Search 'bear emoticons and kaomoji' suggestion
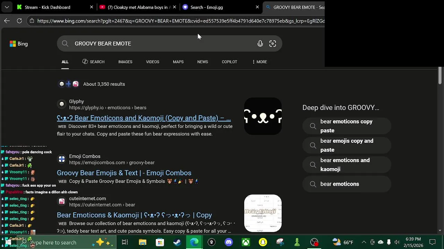 tap(347, 165)
